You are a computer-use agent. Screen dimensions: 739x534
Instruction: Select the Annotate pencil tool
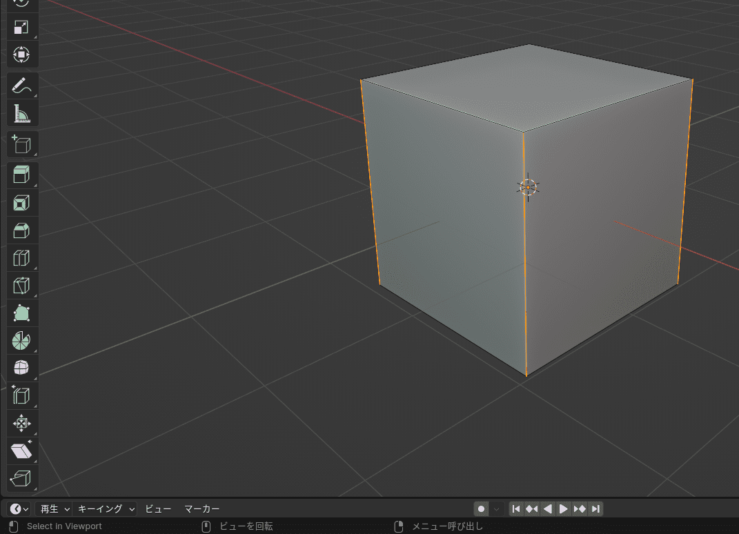21,86
